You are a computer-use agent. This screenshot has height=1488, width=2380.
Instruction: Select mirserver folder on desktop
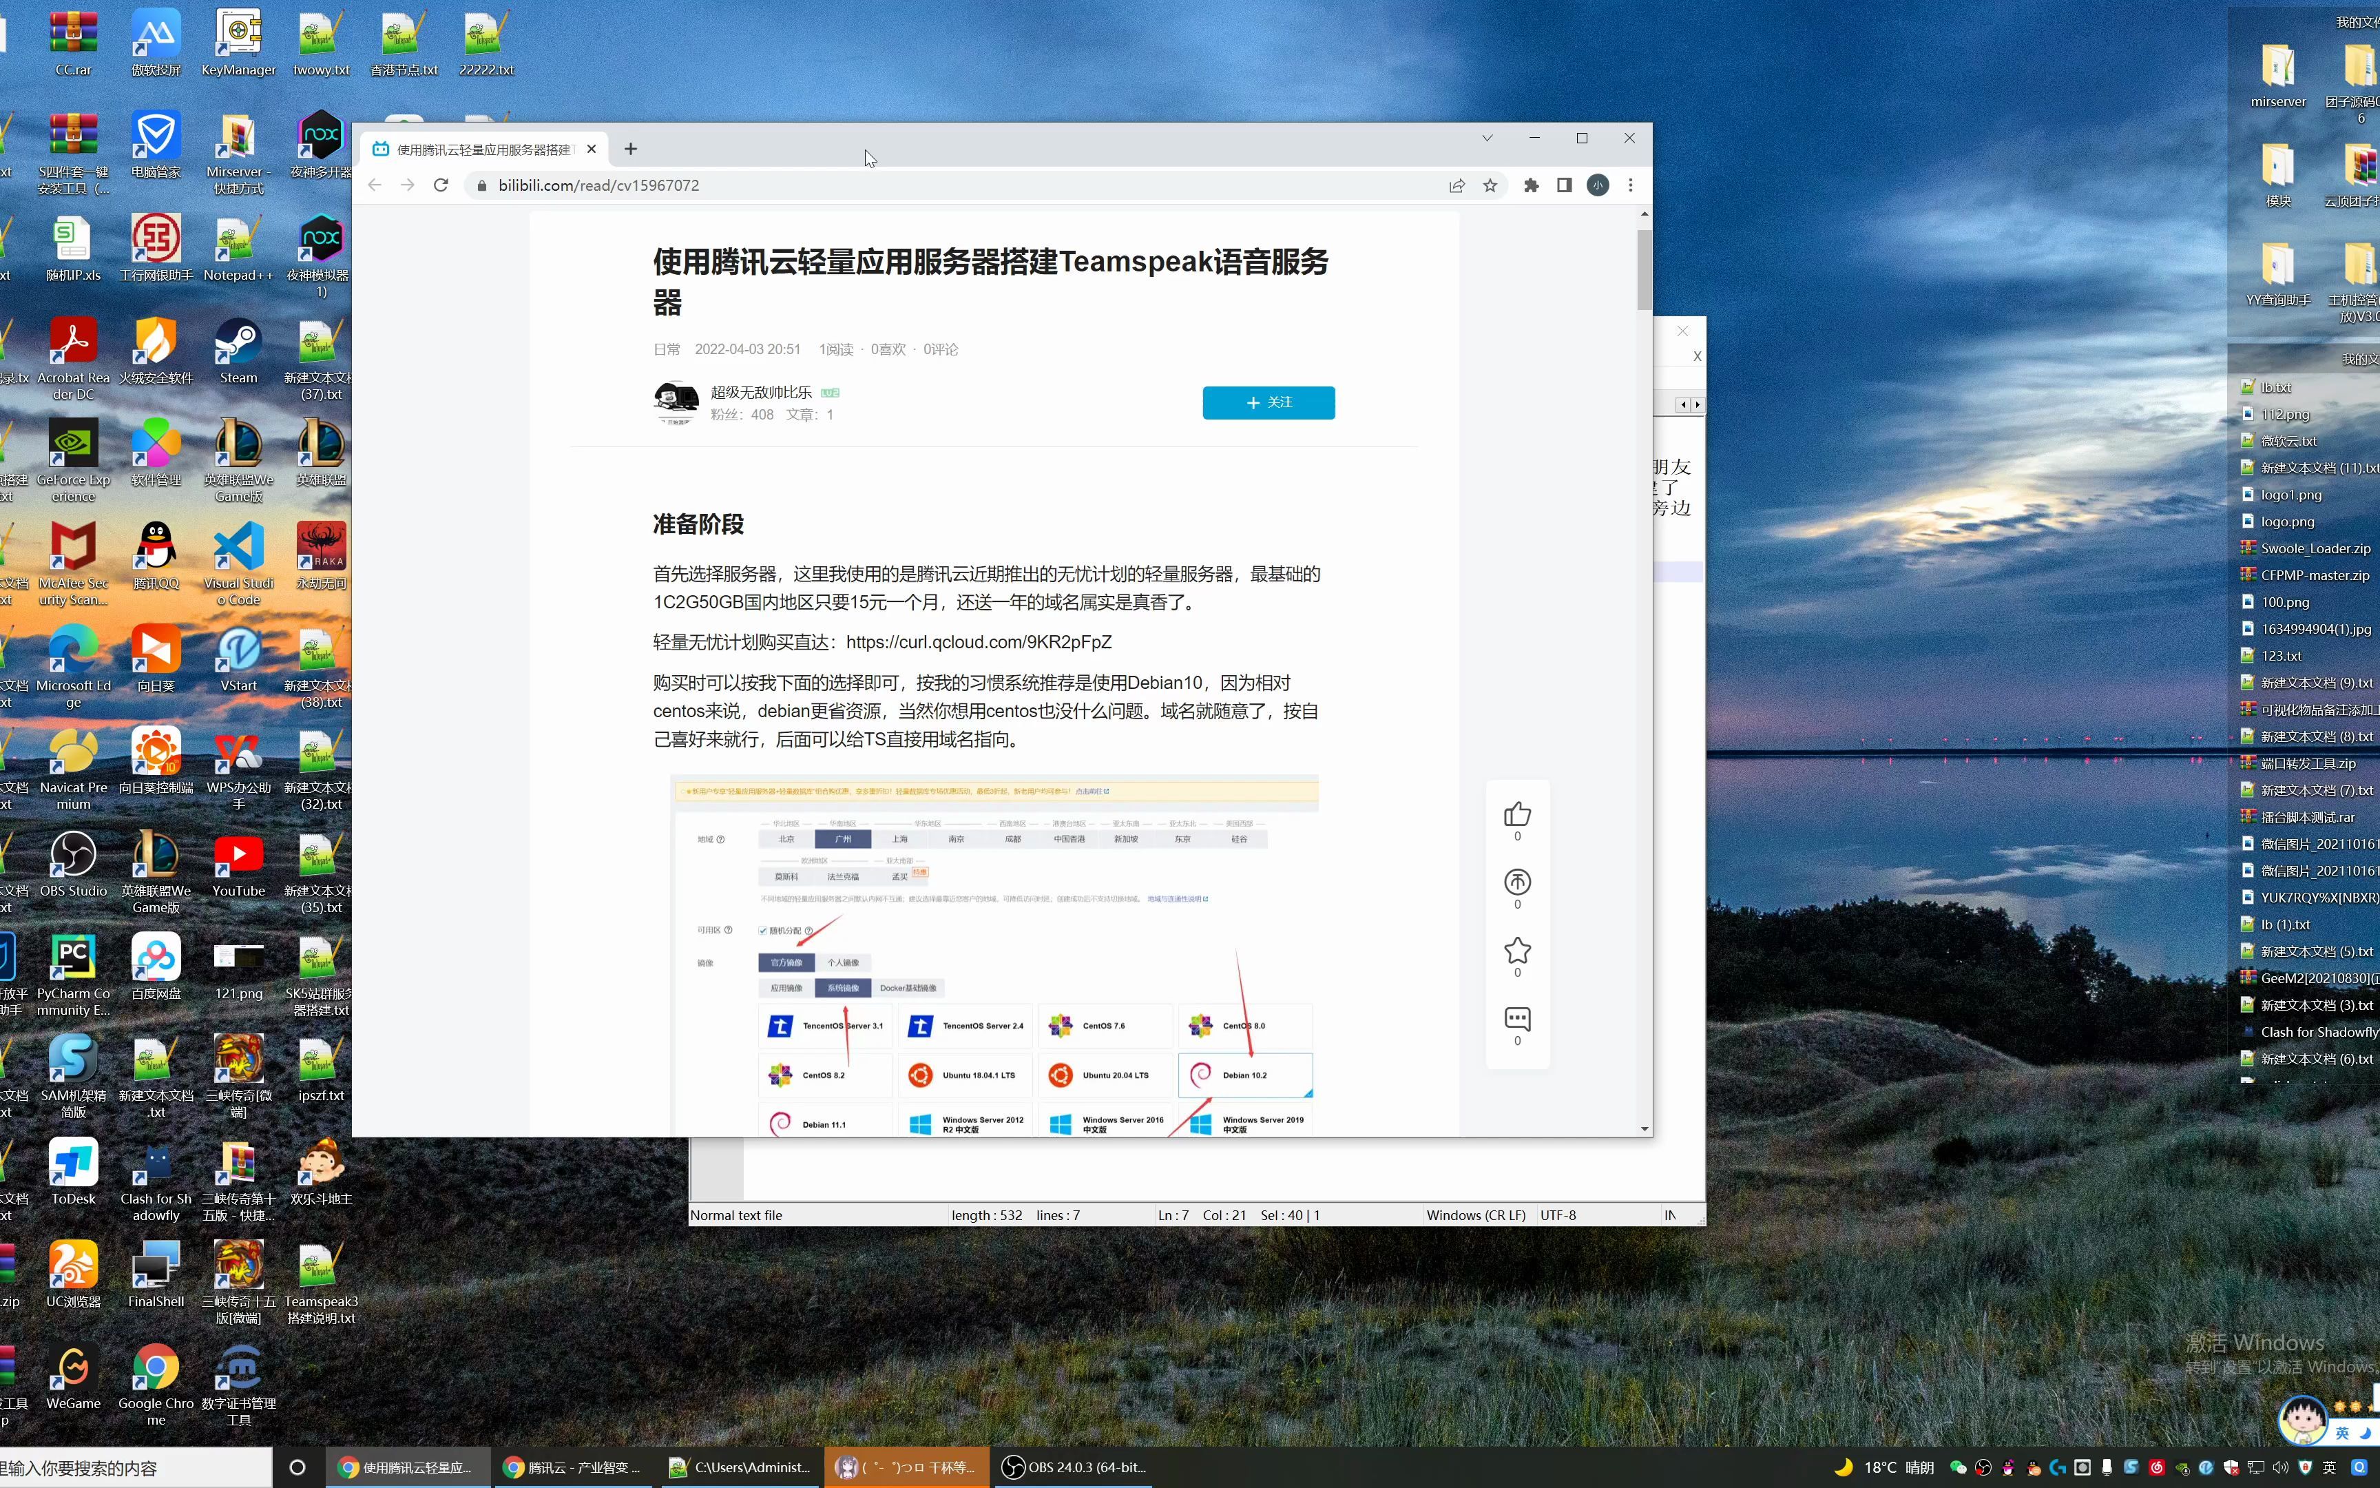tap(2277, 76)
